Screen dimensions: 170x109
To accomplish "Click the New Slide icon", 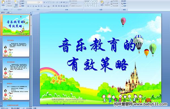I will point(16,2).
